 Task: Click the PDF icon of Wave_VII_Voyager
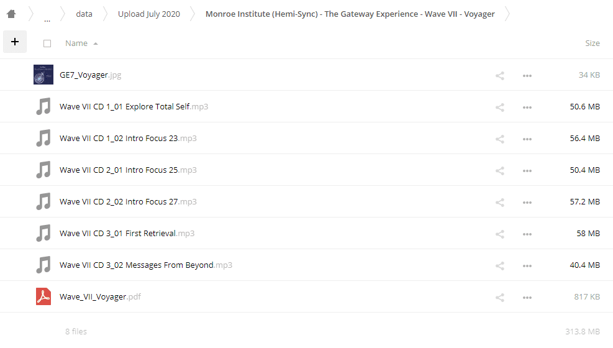[43, 296]
